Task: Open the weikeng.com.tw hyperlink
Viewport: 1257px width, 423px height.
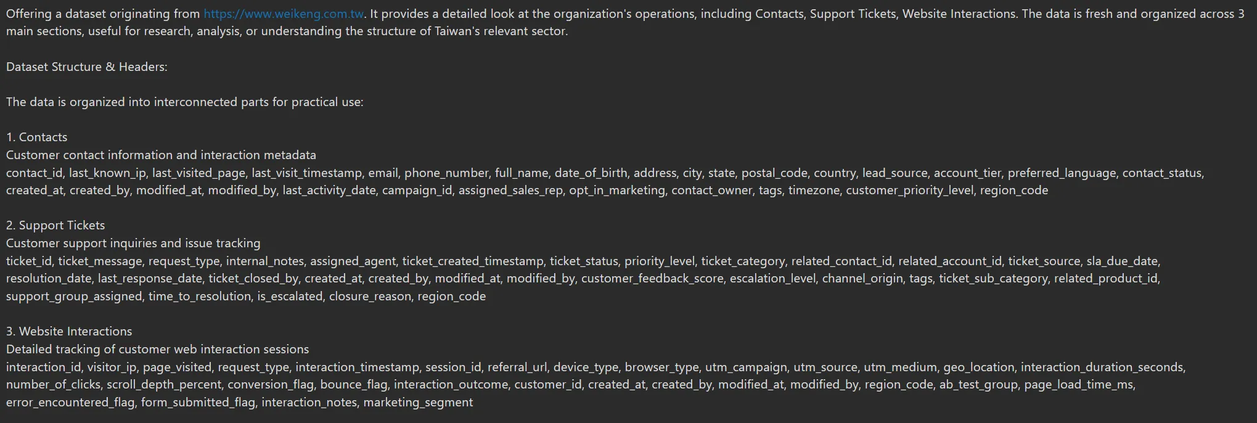Action: point(284,14)
